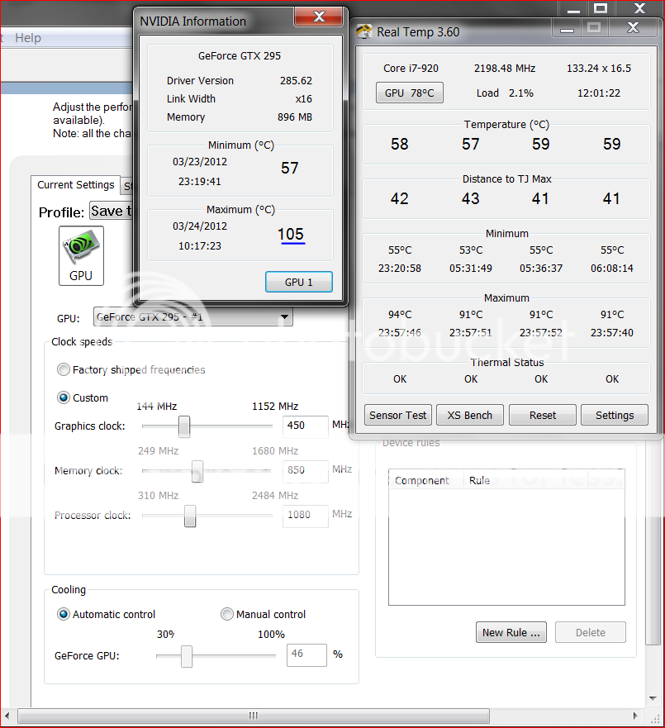Image resolution: width=665 pixels, height=728 pixels.
Task: Minimize the Real Temp window
Action: 566,28
